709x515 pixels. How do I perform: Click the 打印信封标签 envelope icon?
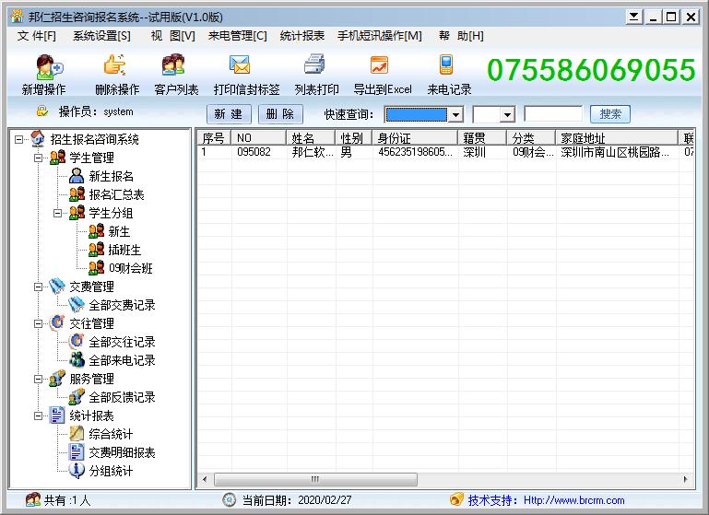tap(239, 64)
